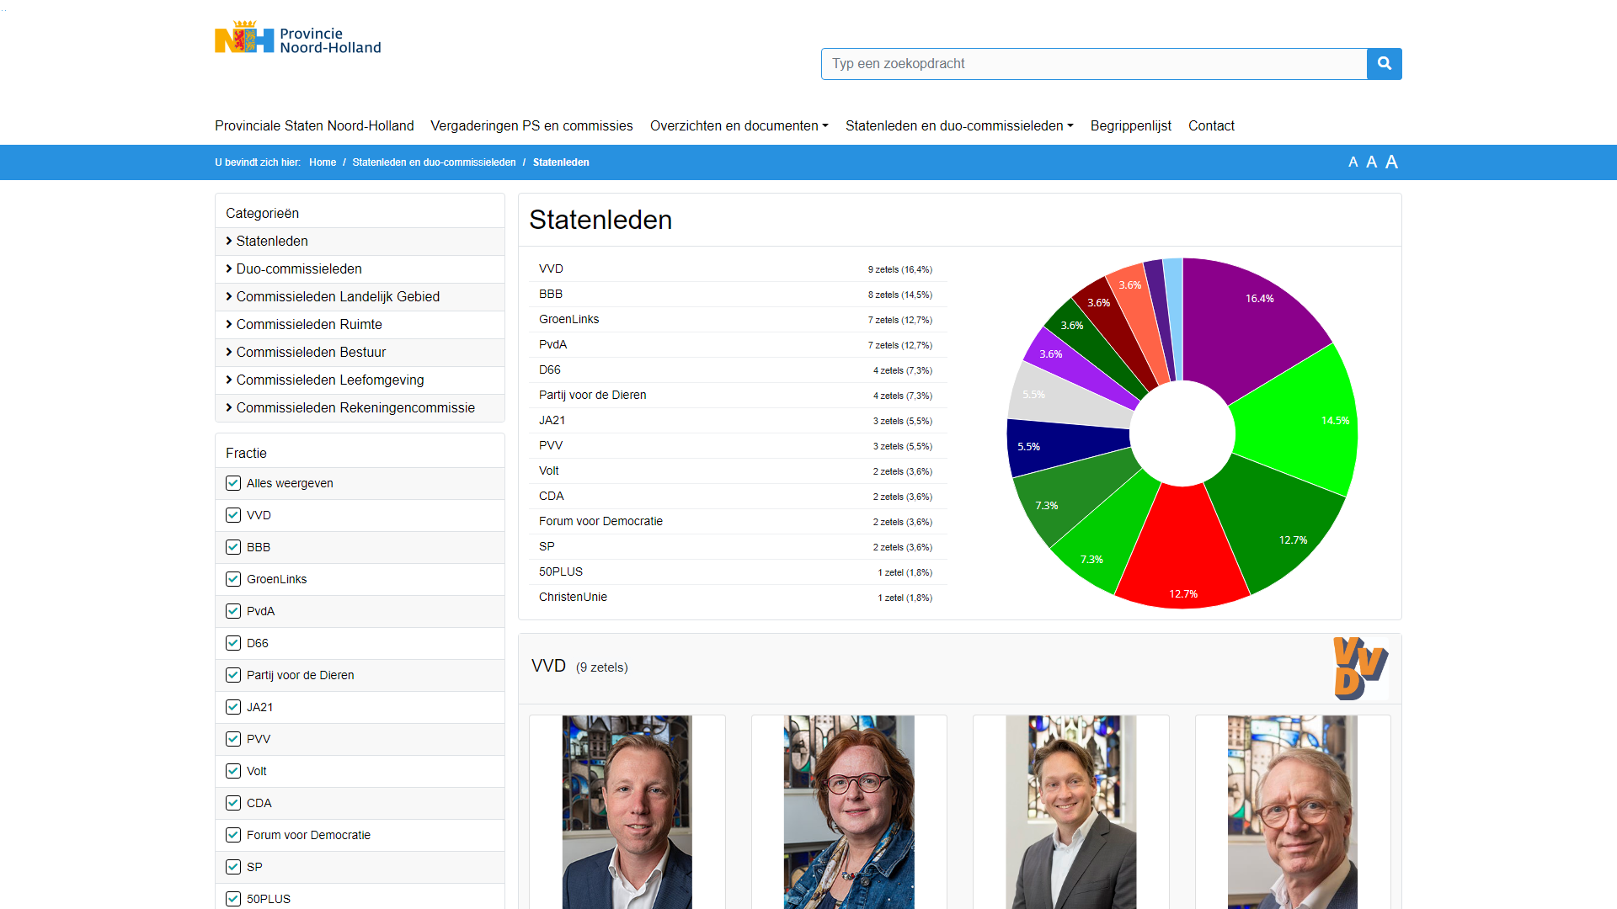Uncheck the 50PLUS fractie checkbox
1617x909 pixels.
[233, 899]
